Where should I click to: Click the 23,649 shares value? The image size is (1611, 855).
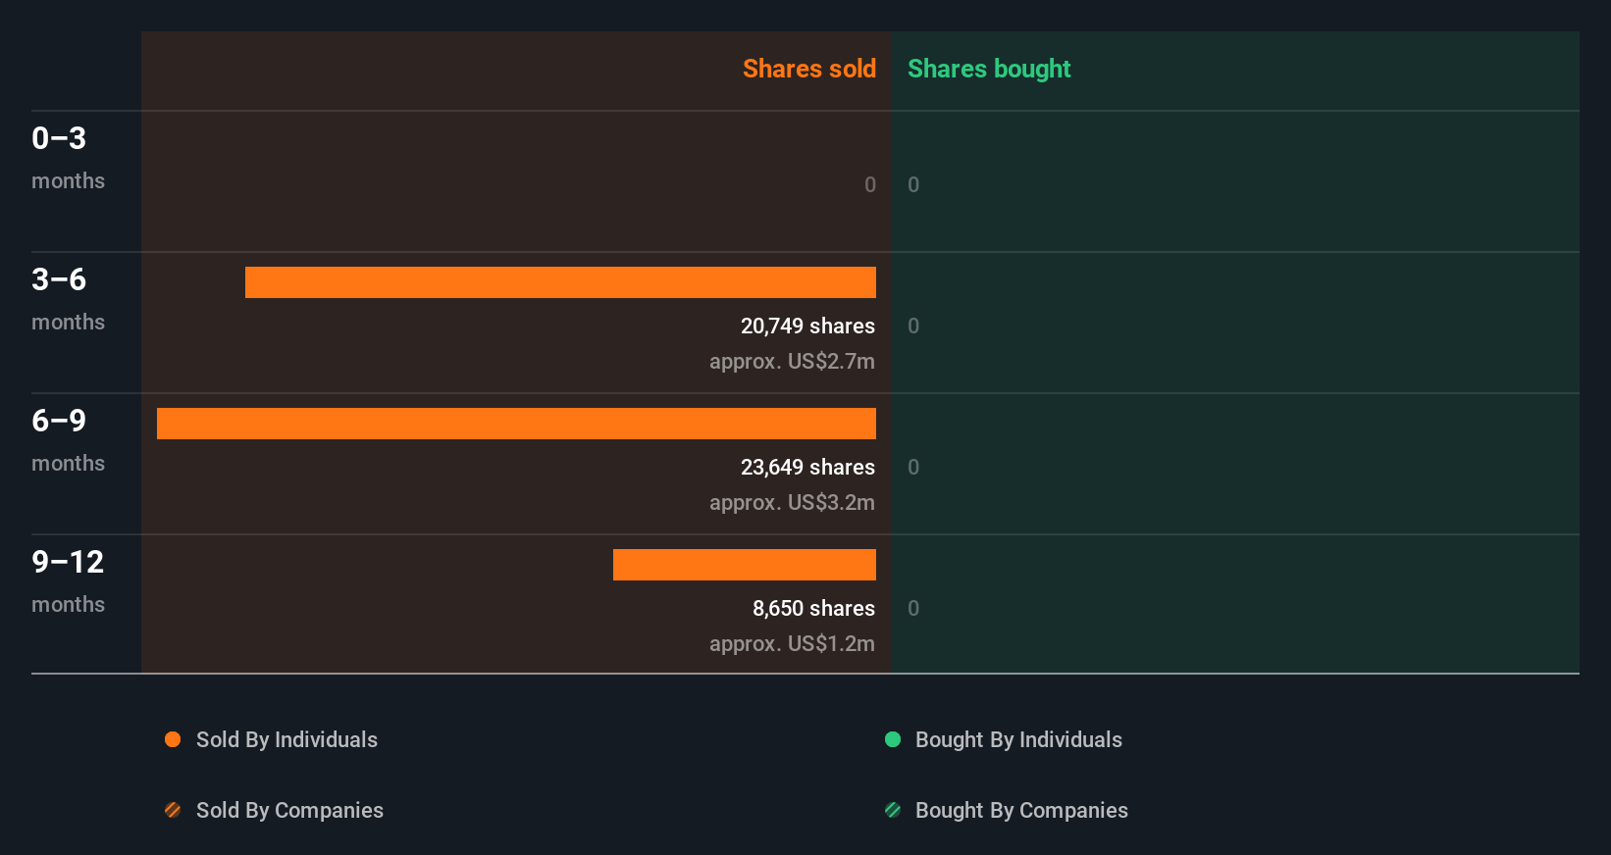[x=807, y=467]
